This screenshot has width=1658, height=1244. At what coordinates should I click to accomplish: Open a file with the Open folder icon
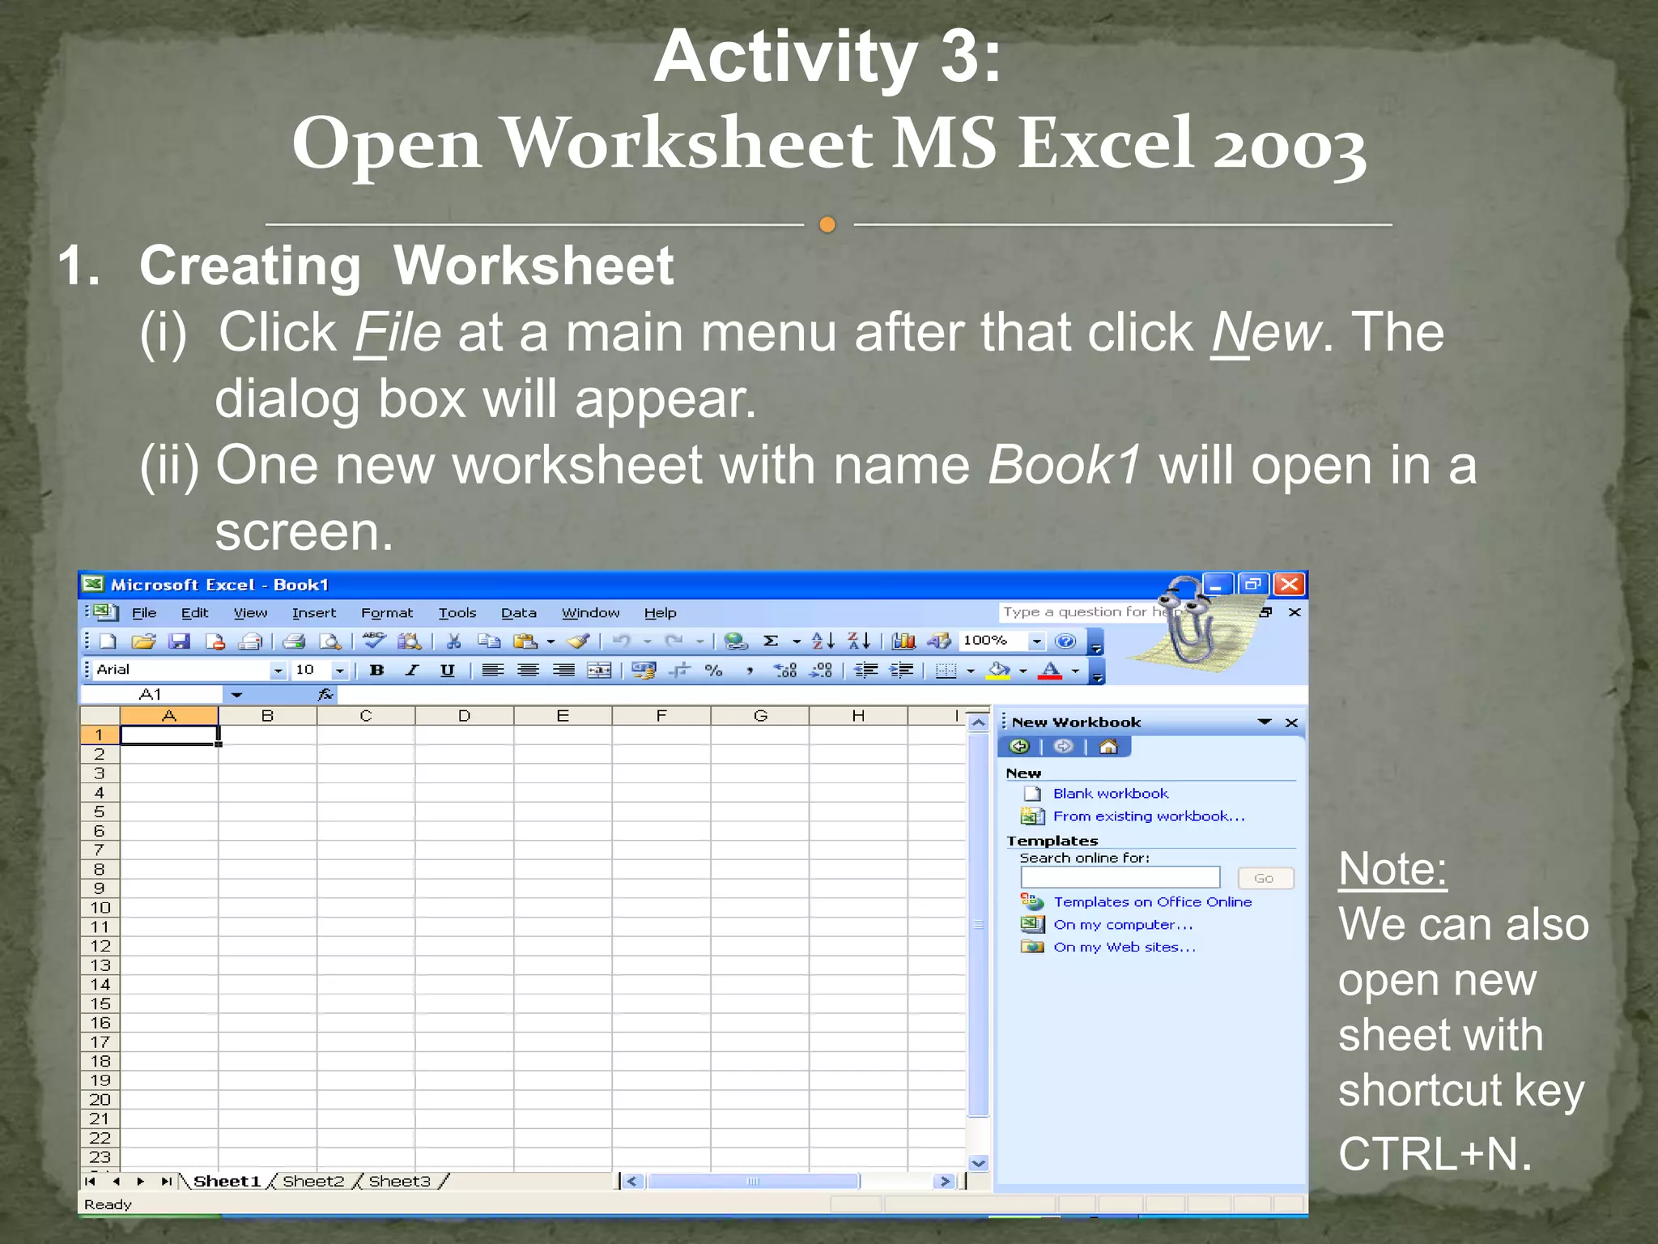pos(143,641)
